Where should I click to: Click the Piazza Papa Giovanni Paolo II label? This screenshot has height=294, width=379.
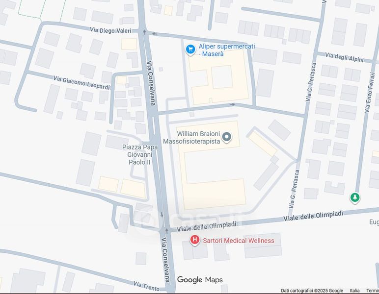[140, 155]
